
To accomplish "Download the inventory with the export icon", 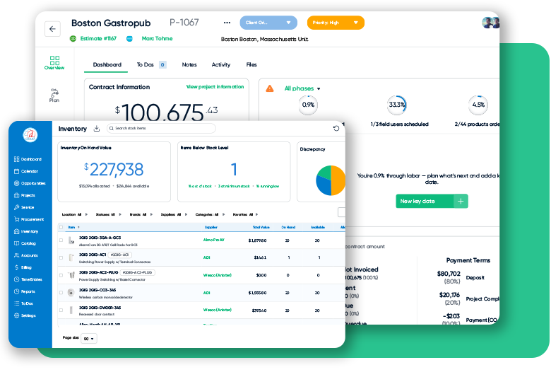I will tap(97, 129).
